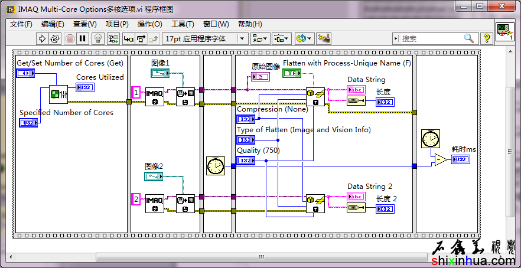Select Flatten with Process-Unique Name boolean terminal
Screen dimensions: 521x268
click(x=292, y=73)
